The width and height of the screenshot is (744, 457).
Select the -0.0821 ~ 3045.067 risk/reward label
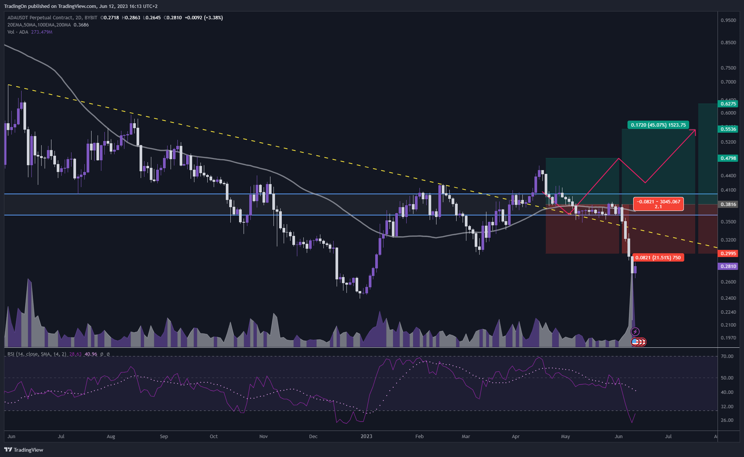click(658, 204)
